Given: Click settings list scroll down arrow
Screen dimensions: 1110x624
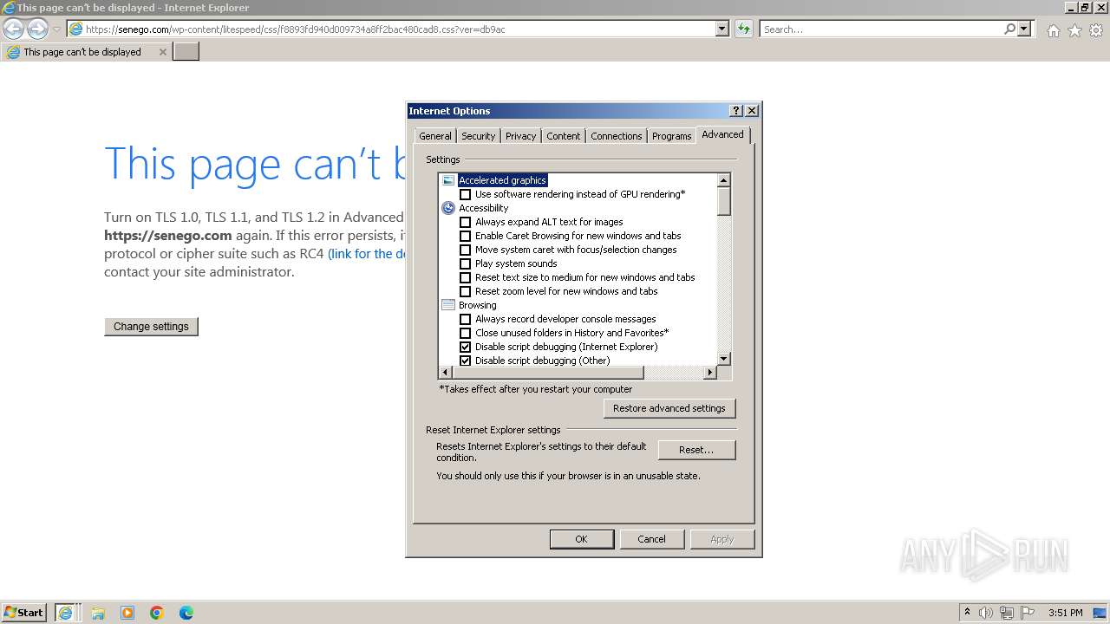Looking at the screenshot, I should [x=724, y=359].
